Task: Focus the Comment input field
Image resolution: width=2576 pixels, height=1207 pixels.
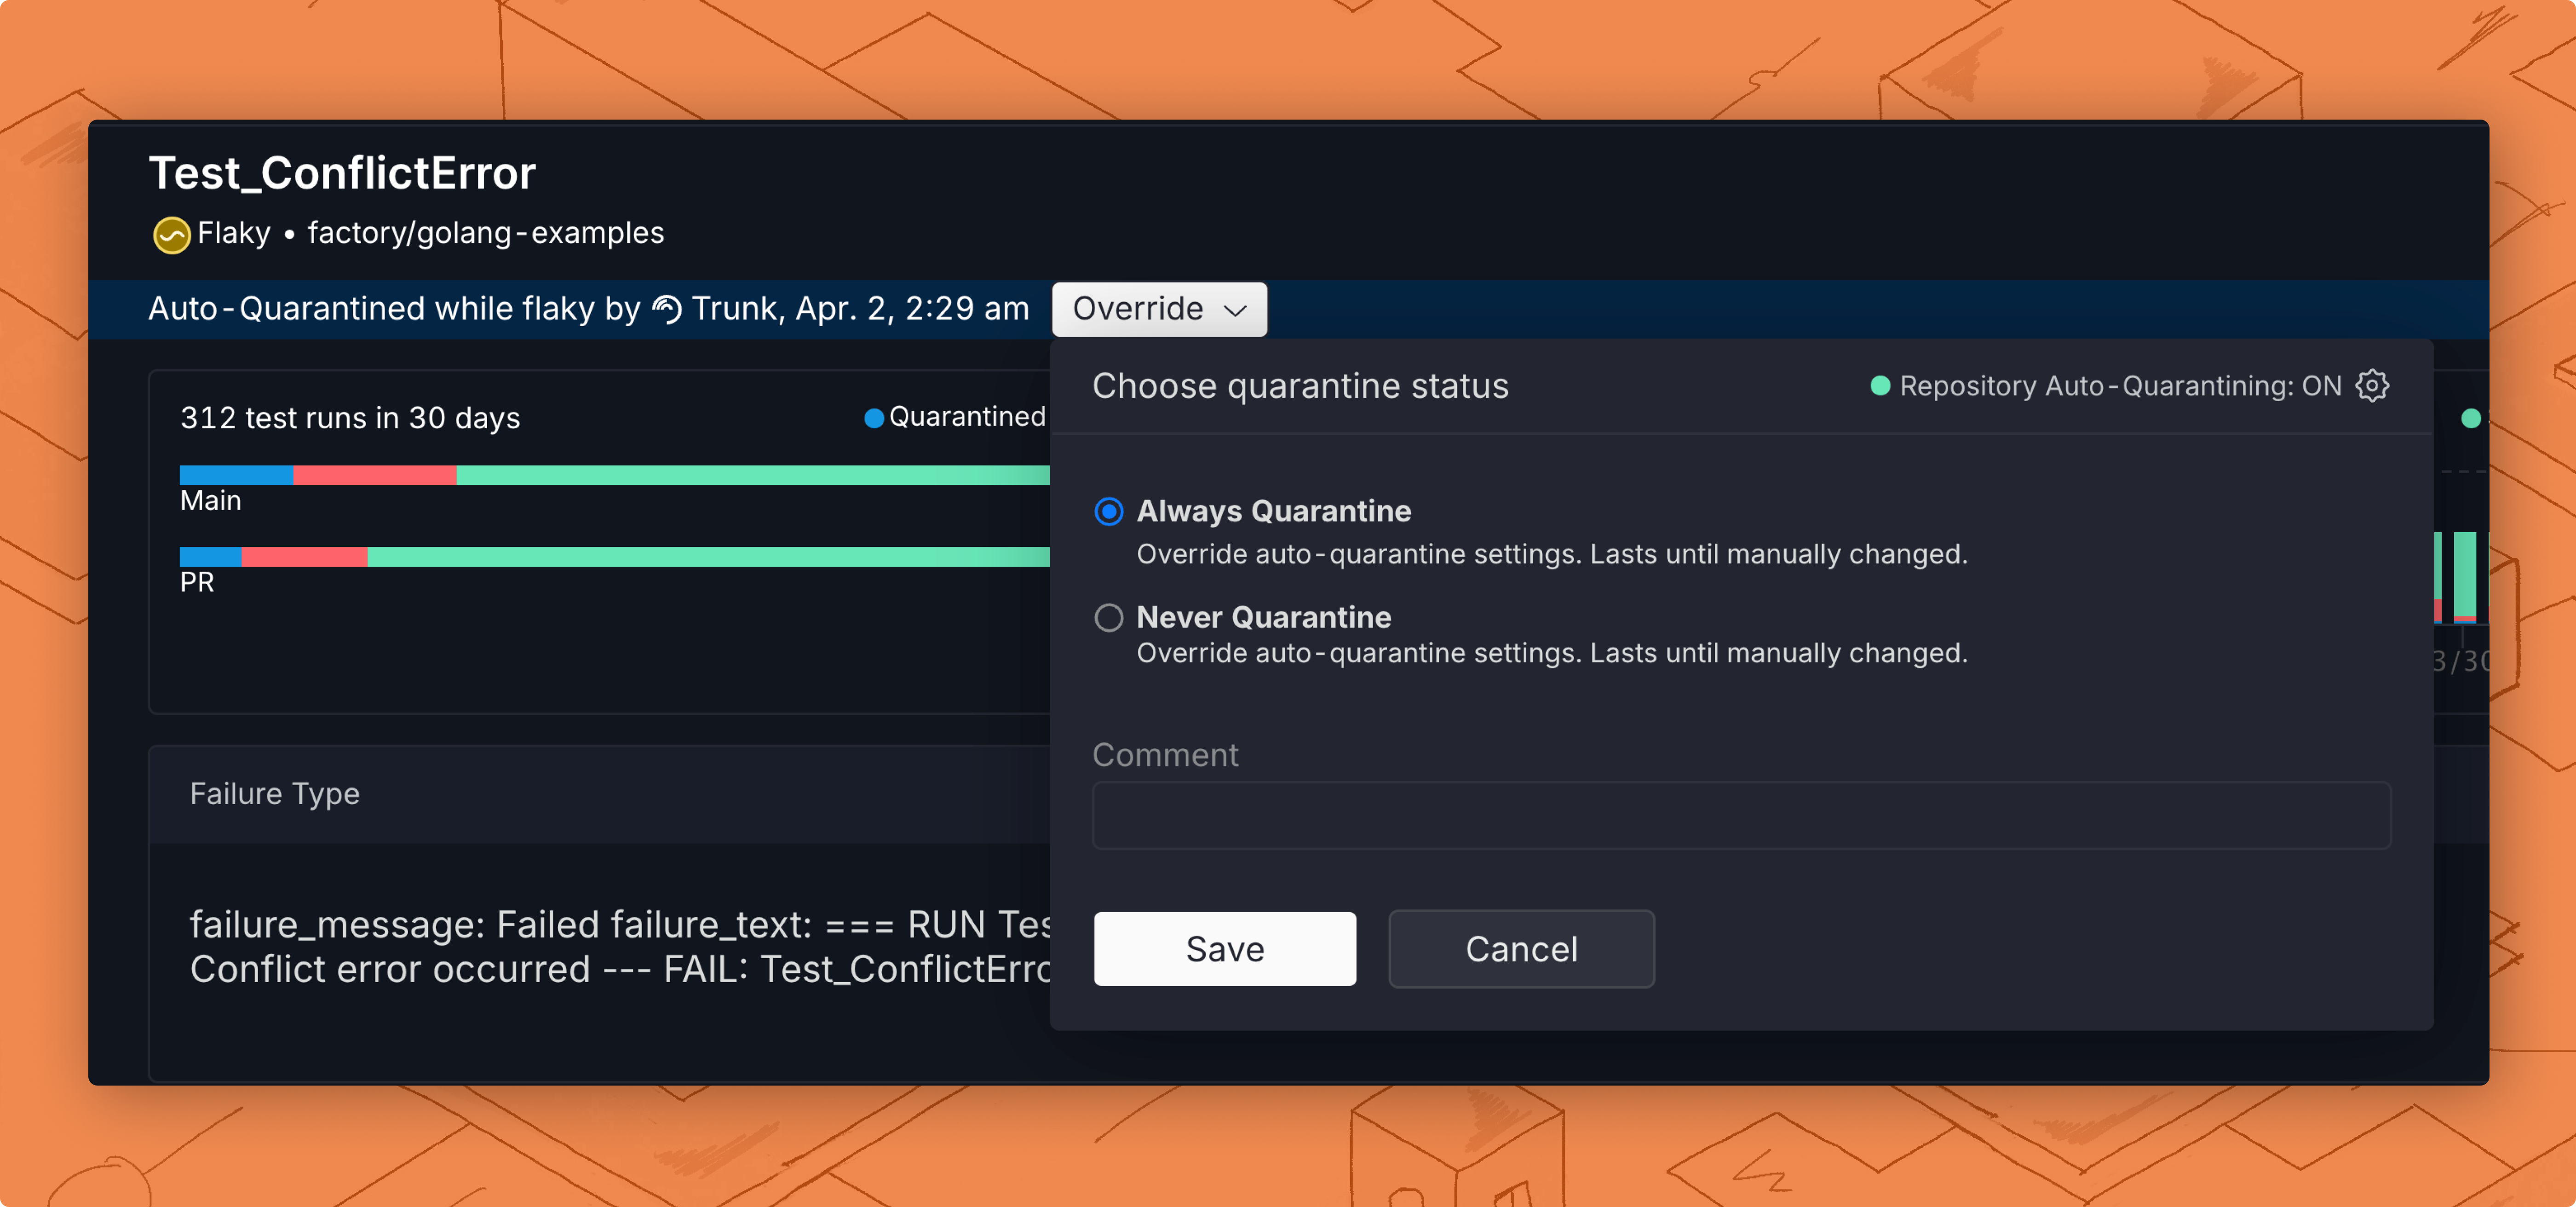Action: (x=1741, y=816)
